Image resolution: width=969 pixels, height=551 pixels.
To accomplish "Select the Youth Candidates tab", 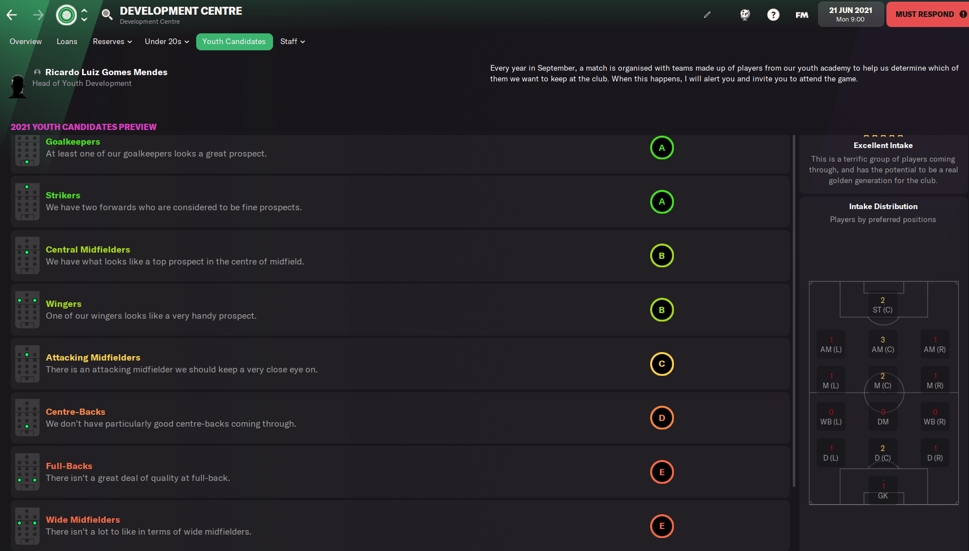I will point(234,41).
